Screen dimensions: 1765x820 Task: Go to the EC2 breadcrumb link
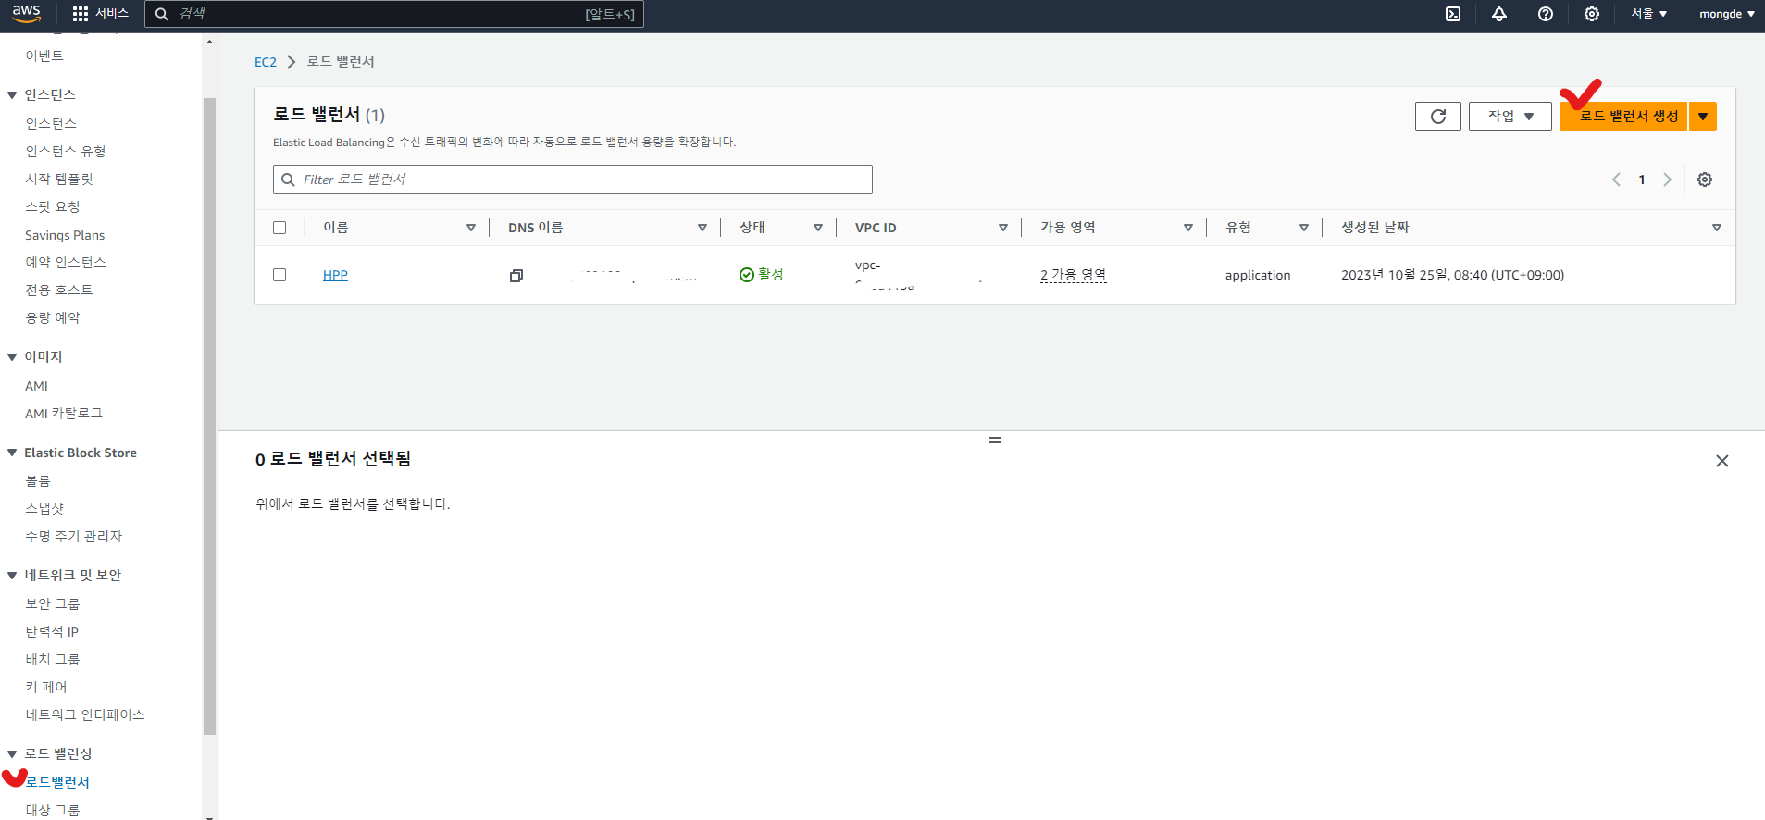pyautogui.click(x=266, y=62)
